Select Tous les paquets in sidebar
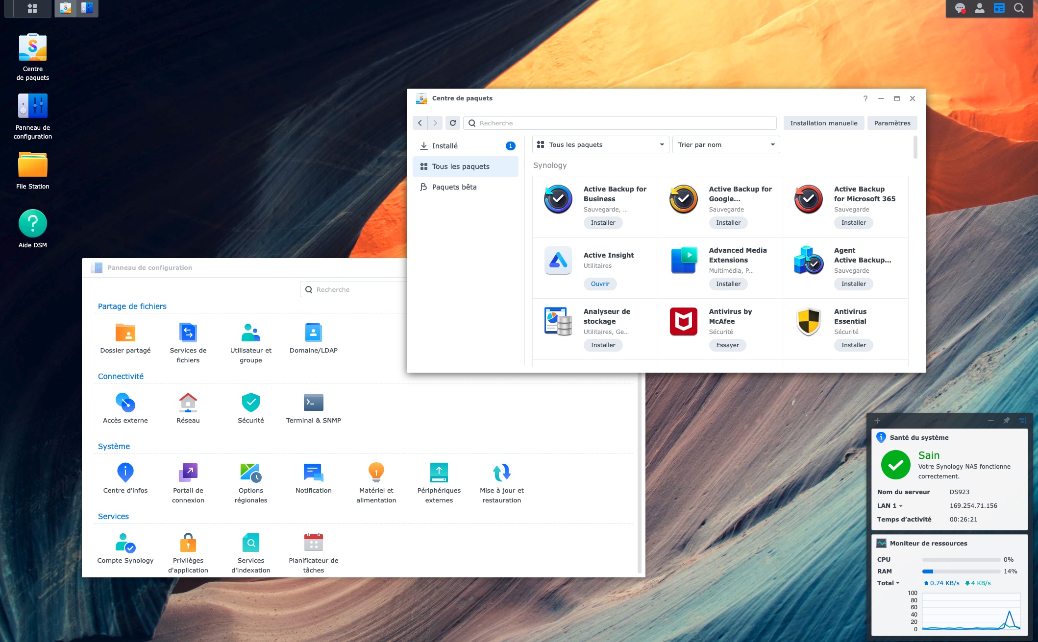The height and width of the screenshot is (642, 1038). tap(466, 166)
